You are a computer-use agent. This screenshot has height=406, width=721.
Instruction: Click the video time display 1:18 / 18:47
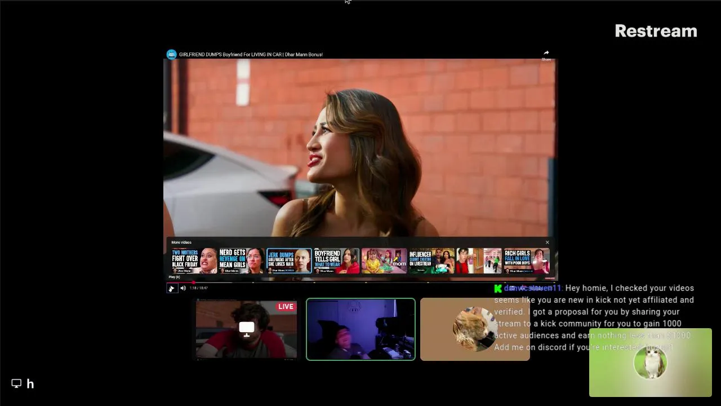pyautogui.click(x=198, y=288)
